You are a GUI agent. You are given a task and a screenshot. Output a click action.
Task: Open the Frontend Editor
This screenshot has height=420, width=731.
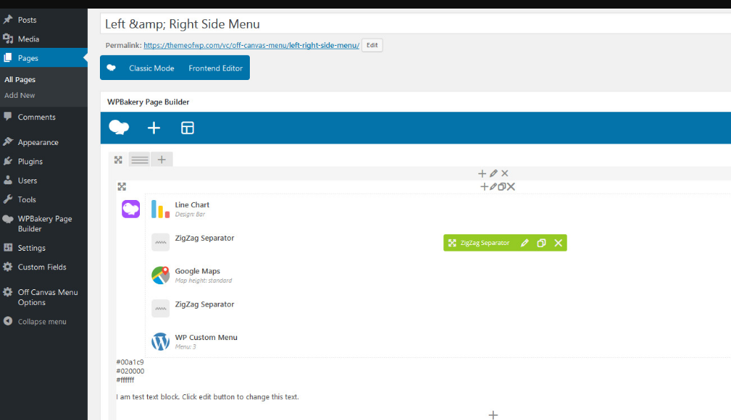[x=216, y=69]
